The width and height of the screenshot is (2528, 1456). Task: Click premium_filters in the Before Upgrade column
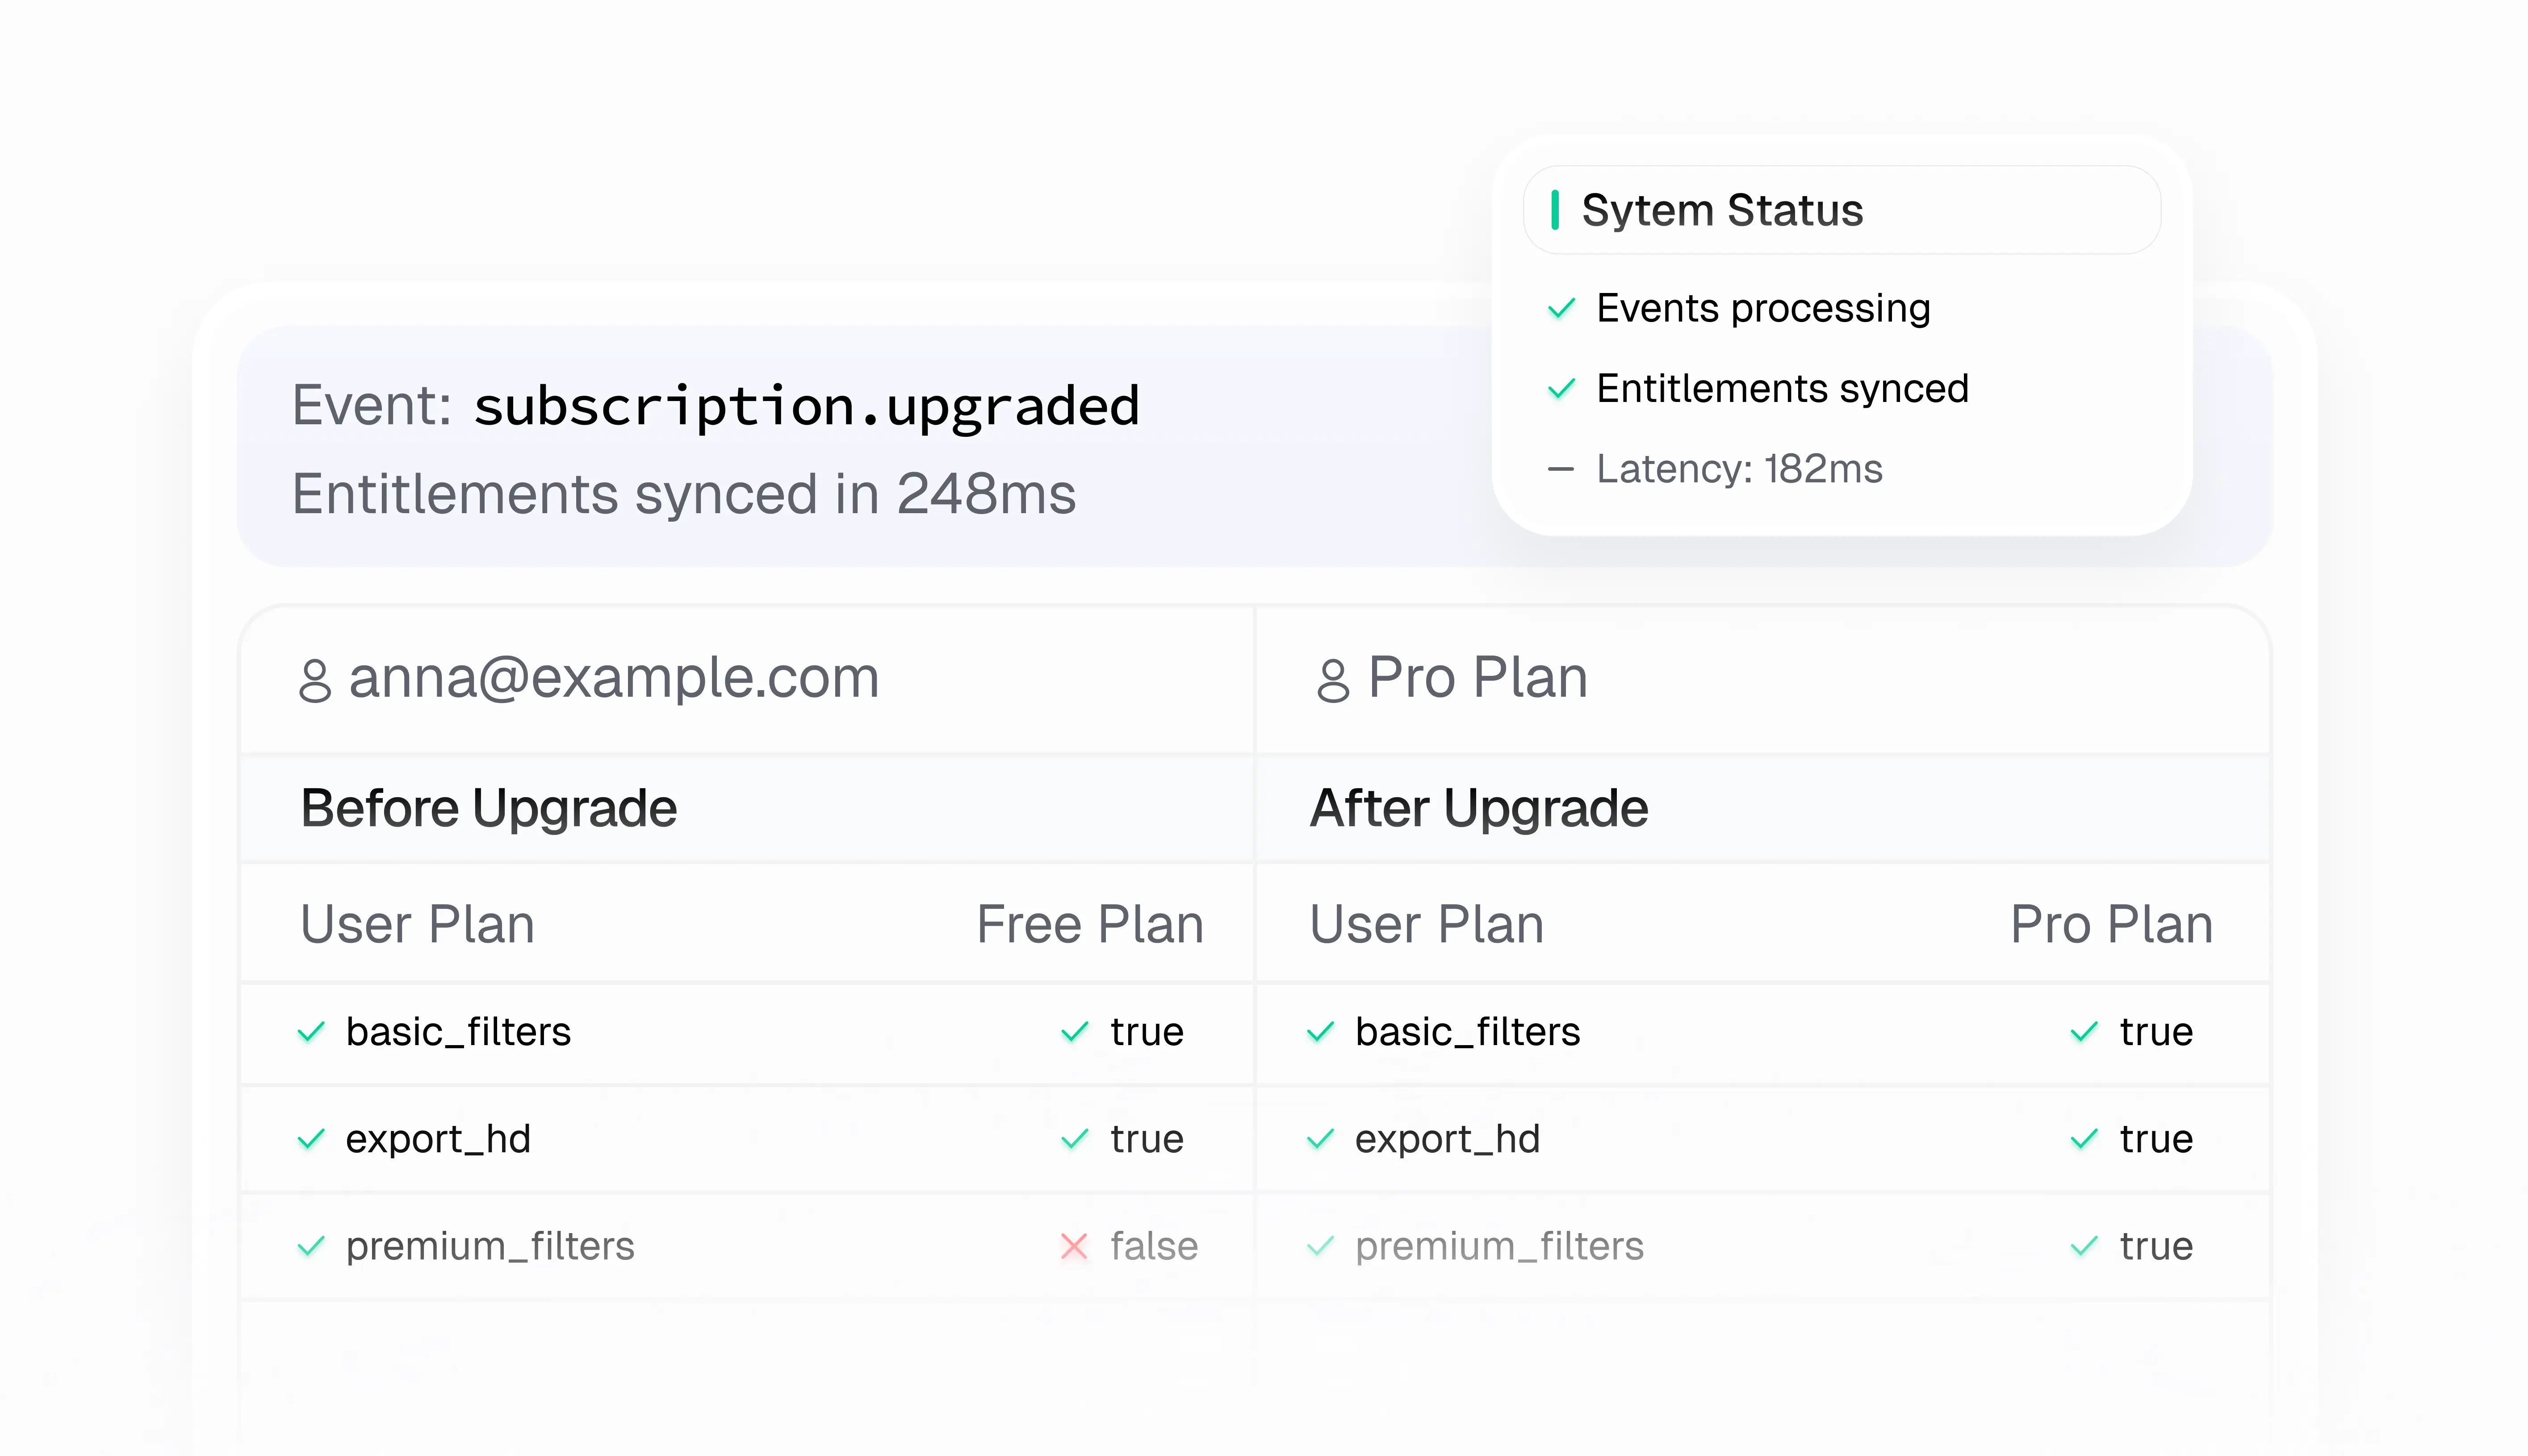pyautogui.click(x=490, y=1247)
